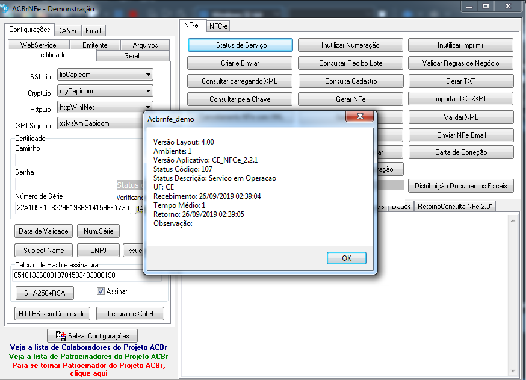Viewport: 526px width, 380px height.
Task: Click the Validar XML button
Action: tap(461, 117)
